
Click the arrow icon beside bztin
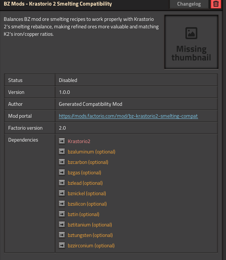pos(62,214)
